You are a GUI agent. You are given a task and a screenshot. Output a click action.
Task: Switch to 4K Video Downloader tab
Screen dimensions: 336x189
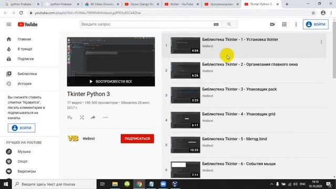[x=101, y=4]
